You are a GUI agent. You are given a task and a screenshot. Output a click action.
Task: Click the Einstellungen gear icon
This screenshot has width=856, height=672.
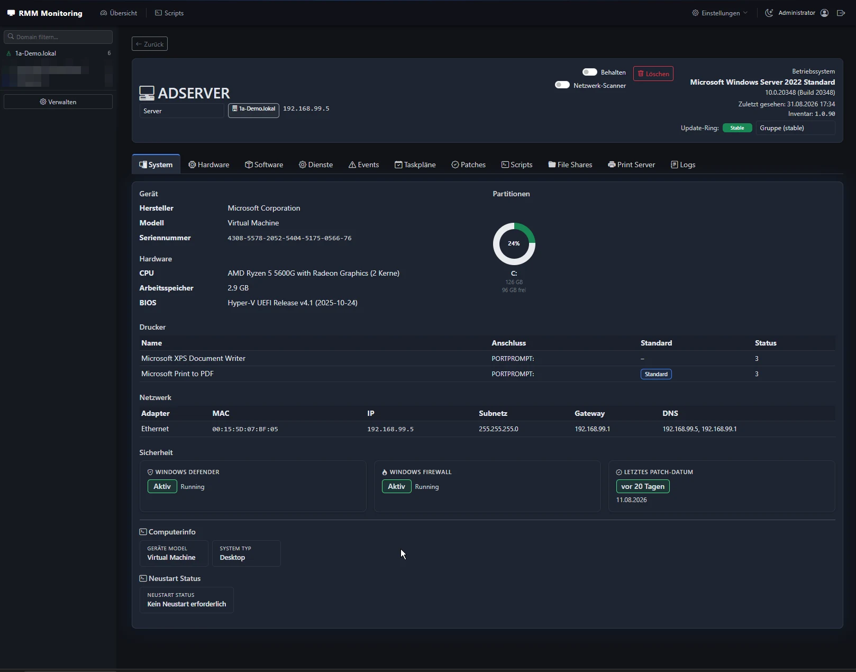point(695,13)
